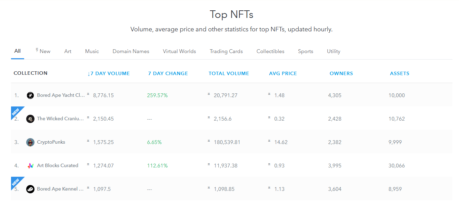The width and height of the screenshot is (459, 205).
Task: Click the NEW ribbon badge on row 2
Action: point(16,112)
